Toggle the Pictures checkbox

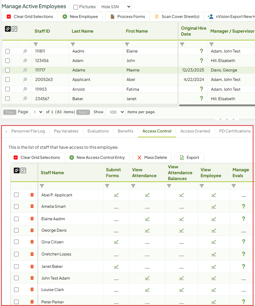(76, 7)
